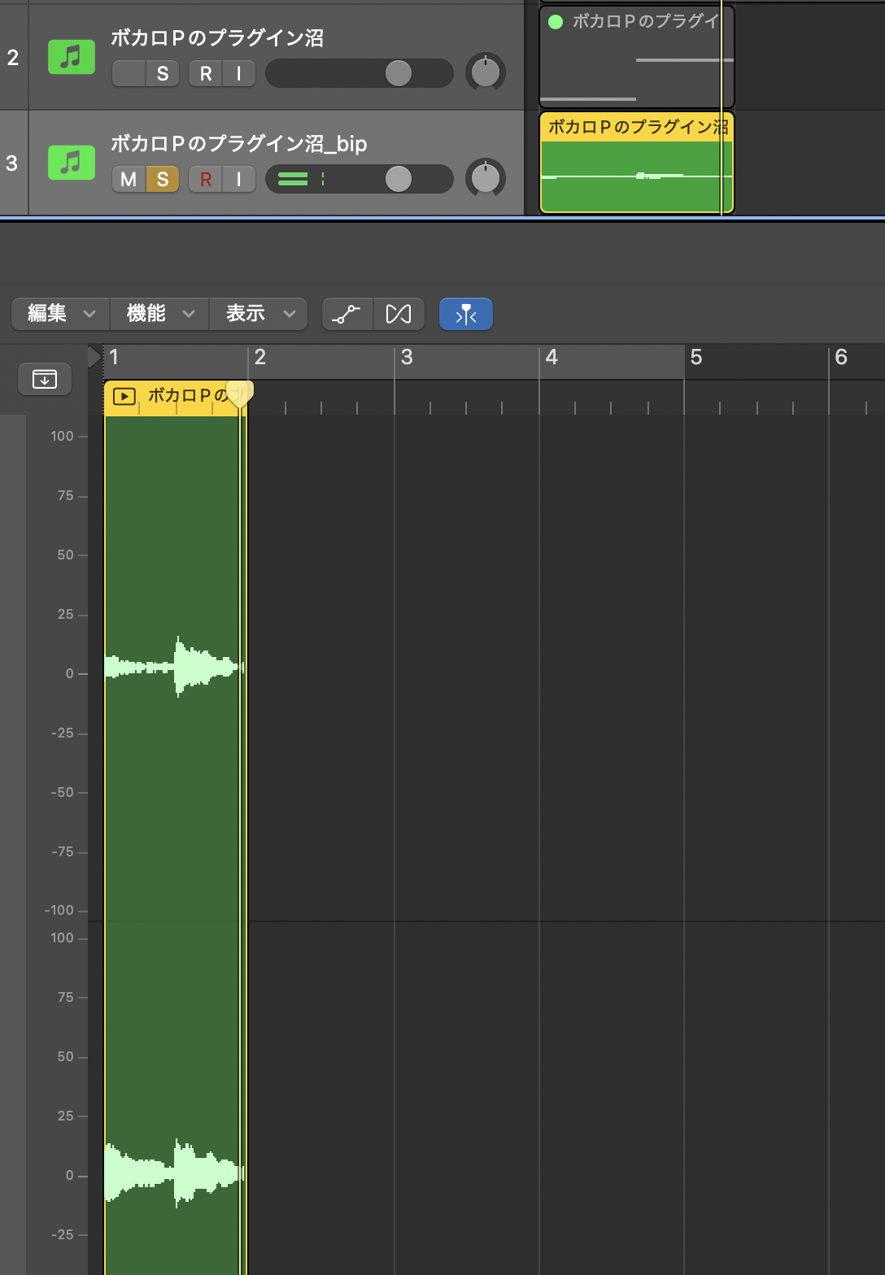
Task: Click bar 2 in the editor ruler
Action: click(260, 357)
